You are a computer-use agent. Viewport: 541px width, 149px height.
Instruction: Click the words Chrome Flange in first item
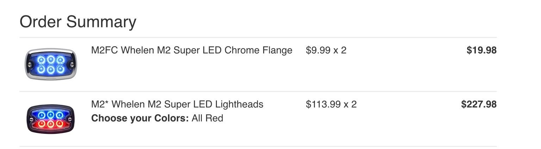point(258,50)
